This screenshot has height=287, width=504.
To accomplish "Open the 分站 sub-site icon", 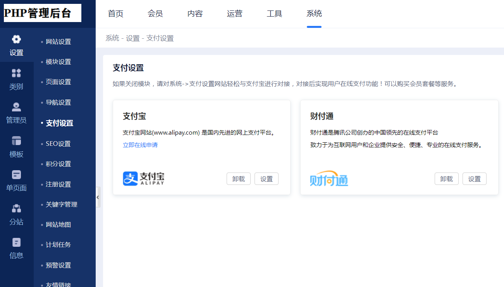I will pos(16,215).
